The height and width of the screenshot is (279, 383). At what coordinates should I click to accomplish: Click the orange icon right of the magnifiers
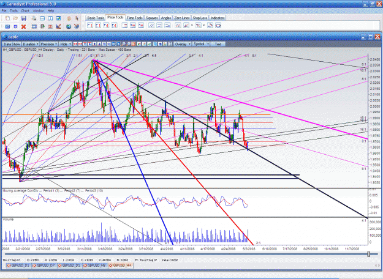pyautogui.click(x=134, y=44)
